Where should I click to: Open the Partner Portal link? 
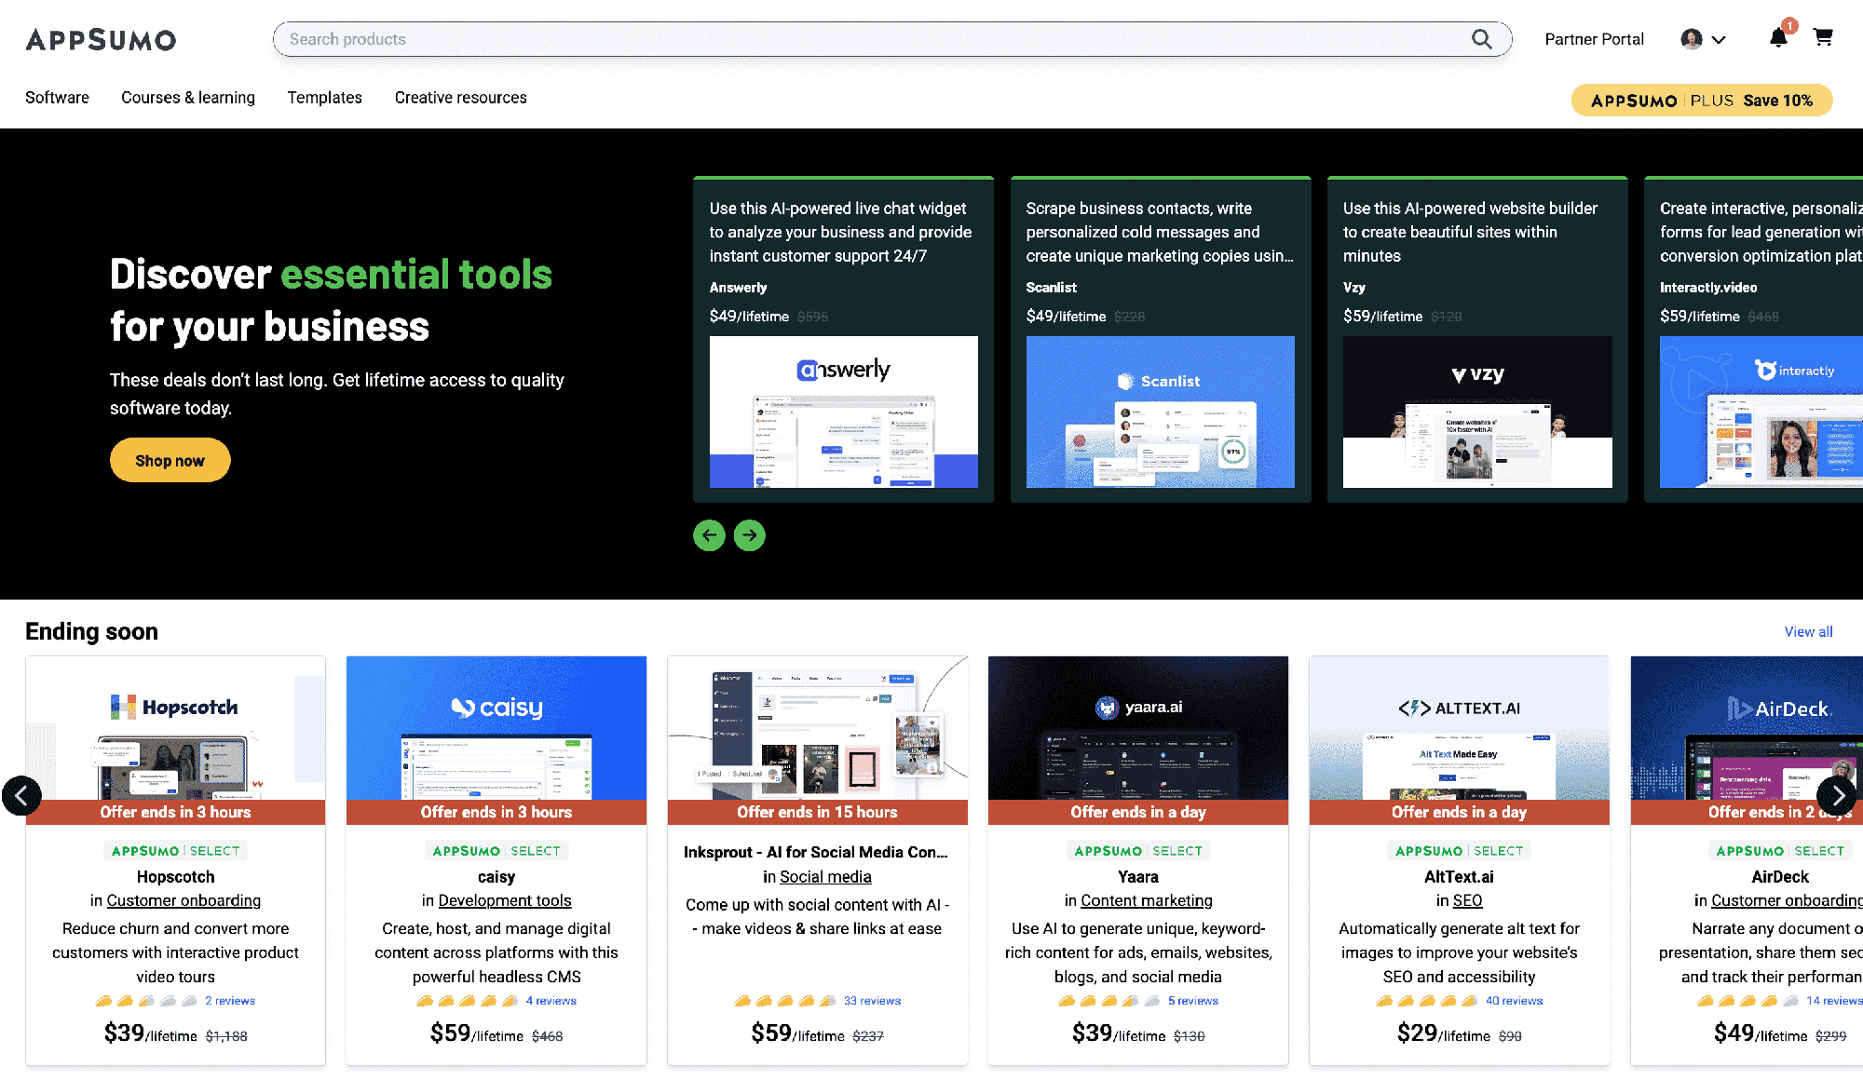pos(1594,39)
